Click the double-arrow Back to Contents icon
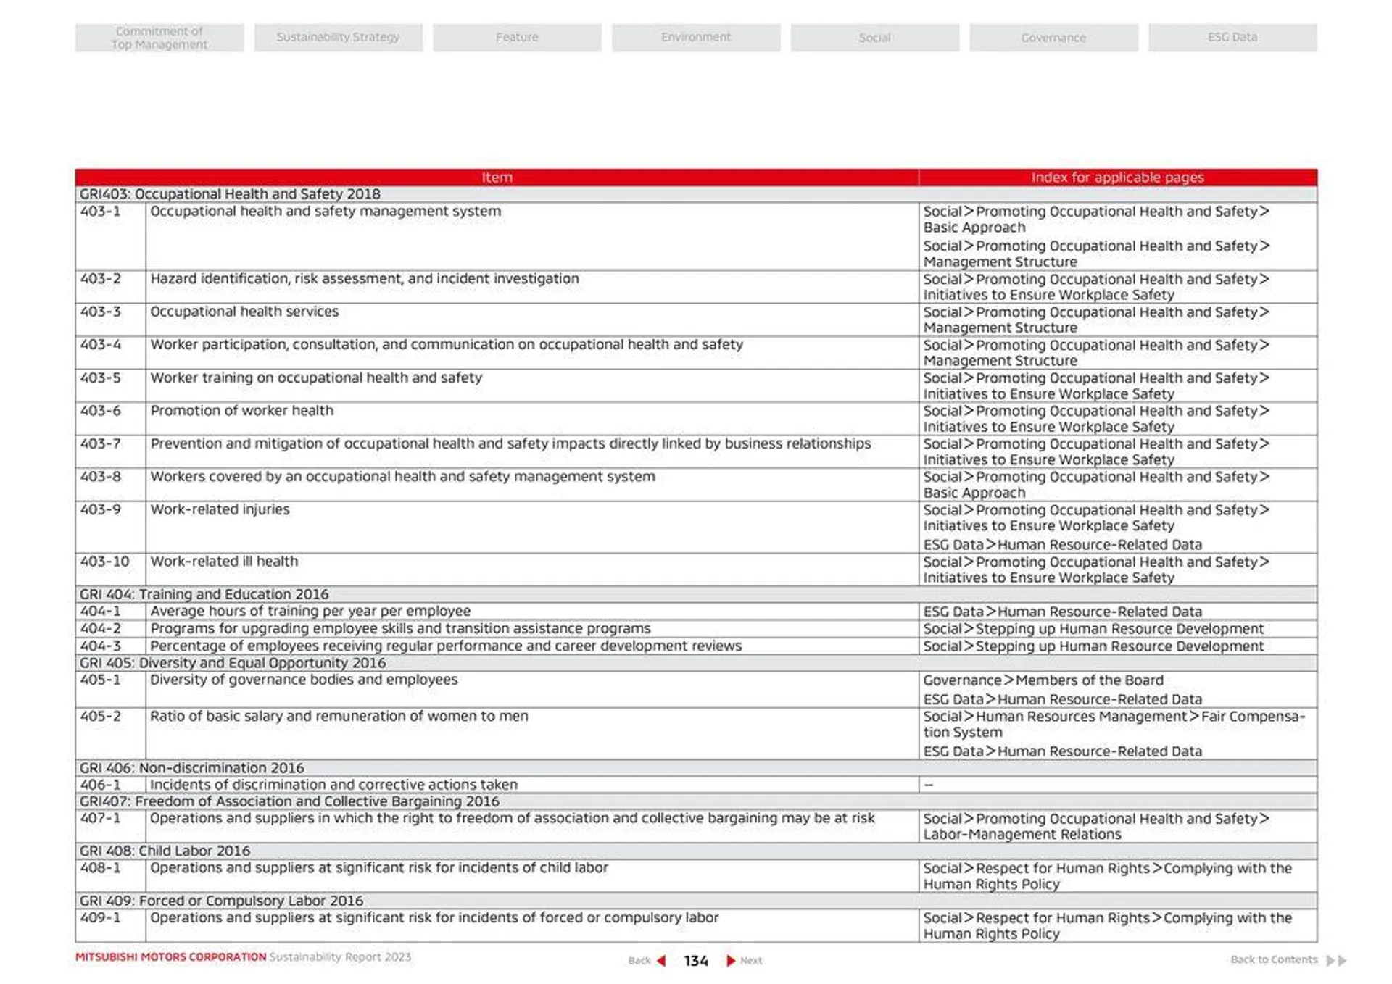The height and width of the screenshot is (984, 1392). pos(1336,961)
